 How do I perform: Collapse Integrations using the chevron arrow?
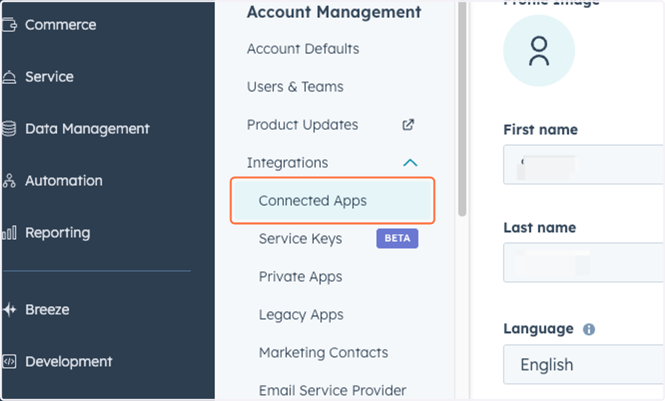(410, 163)
